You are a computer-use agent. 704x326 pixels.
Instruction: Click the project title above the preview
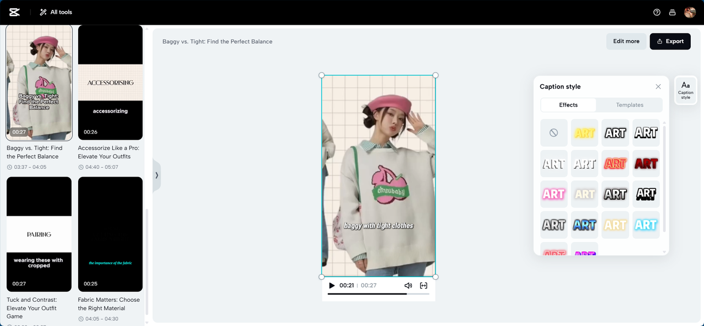point(217,42)
